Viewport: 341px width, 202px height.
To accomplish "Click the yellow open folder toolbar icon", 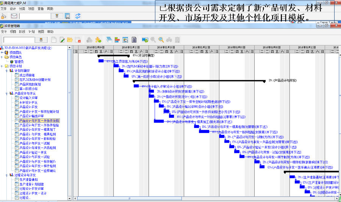I will (x=69, y=39).
